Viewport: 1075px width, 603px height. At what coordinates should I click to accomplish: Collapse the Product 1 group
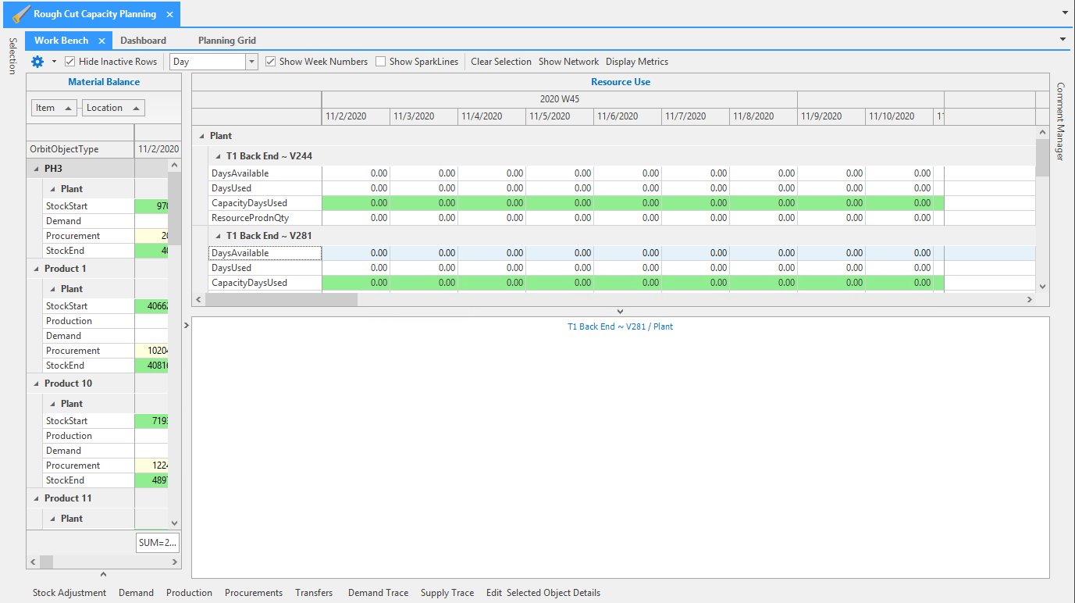[x=37, y=269]
